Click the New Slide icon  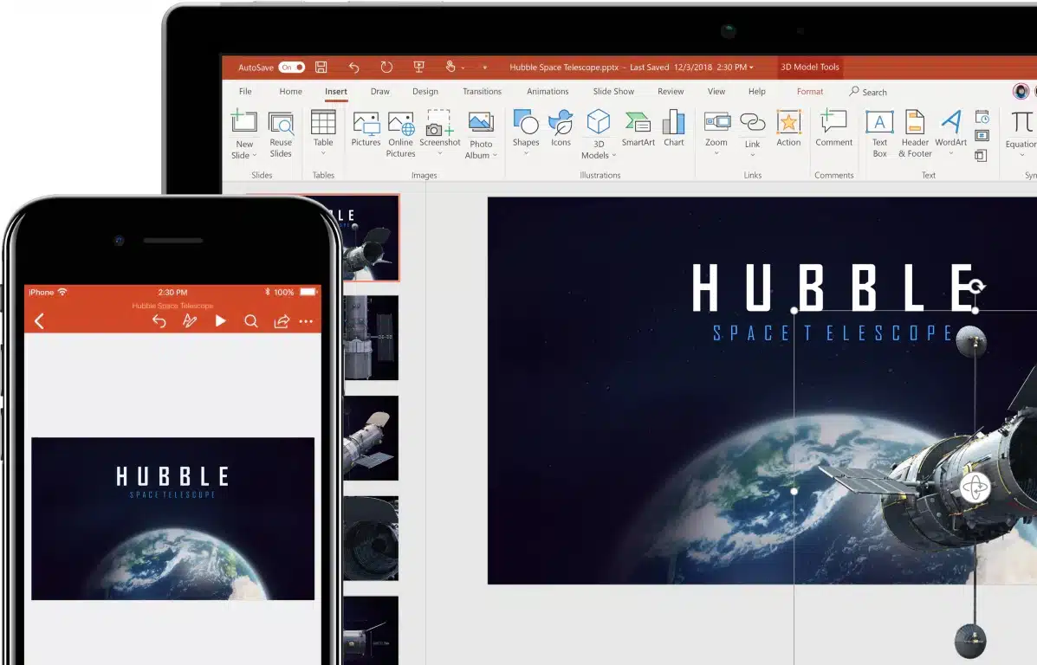pos(244,121)
